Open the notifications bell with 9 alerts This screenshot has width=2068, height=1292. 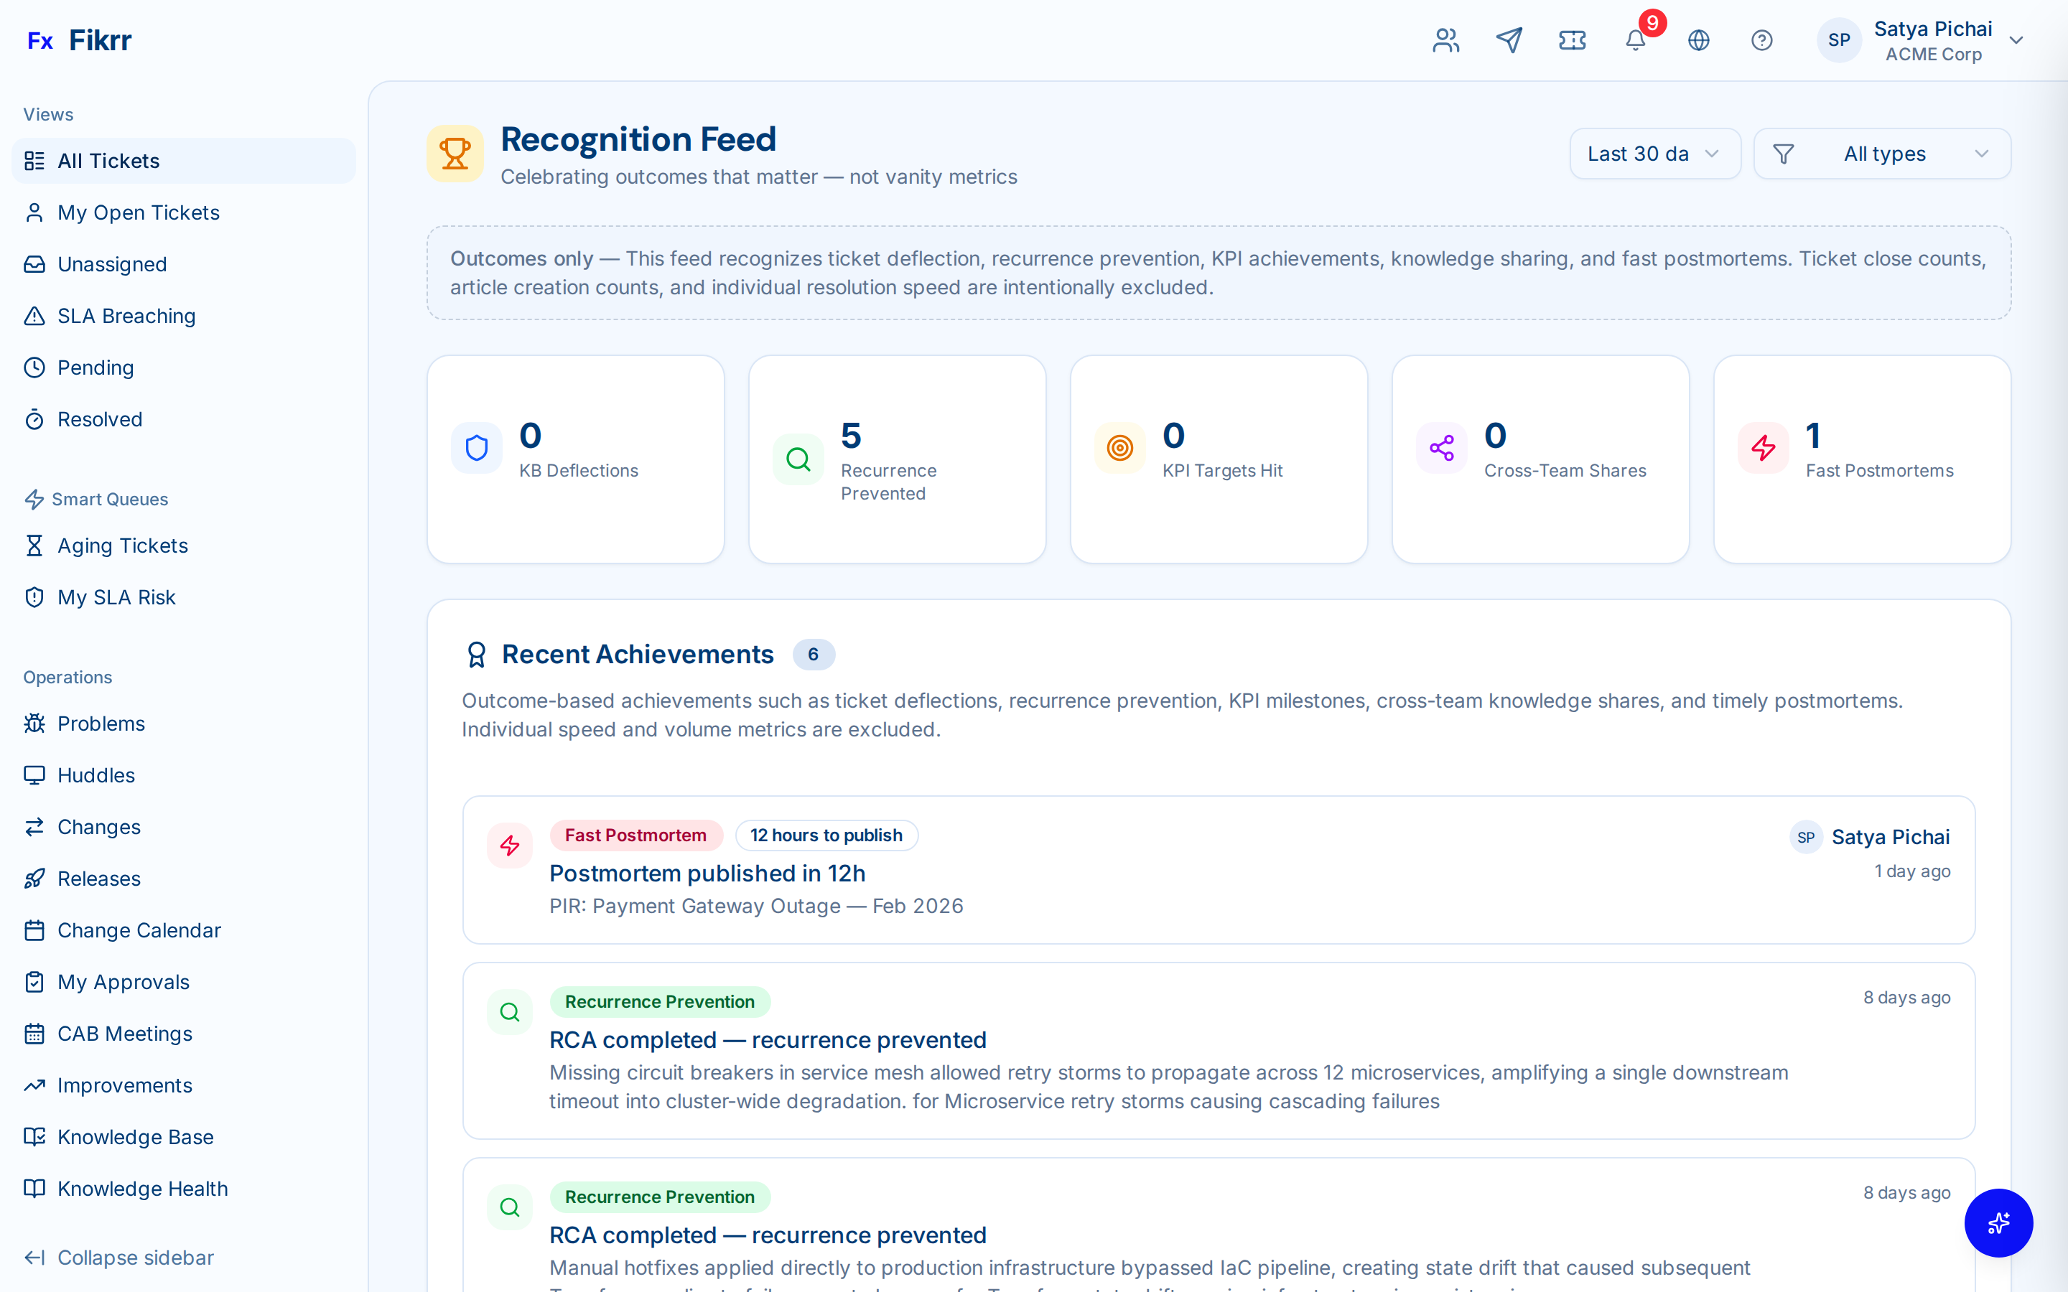coord(1635,40)
